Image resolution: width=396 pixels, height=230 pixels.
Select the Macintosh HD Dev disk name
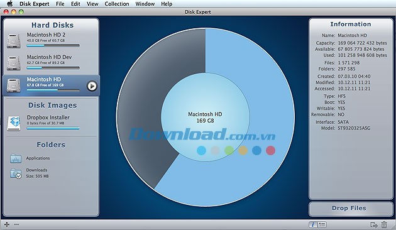coord(49,57)
